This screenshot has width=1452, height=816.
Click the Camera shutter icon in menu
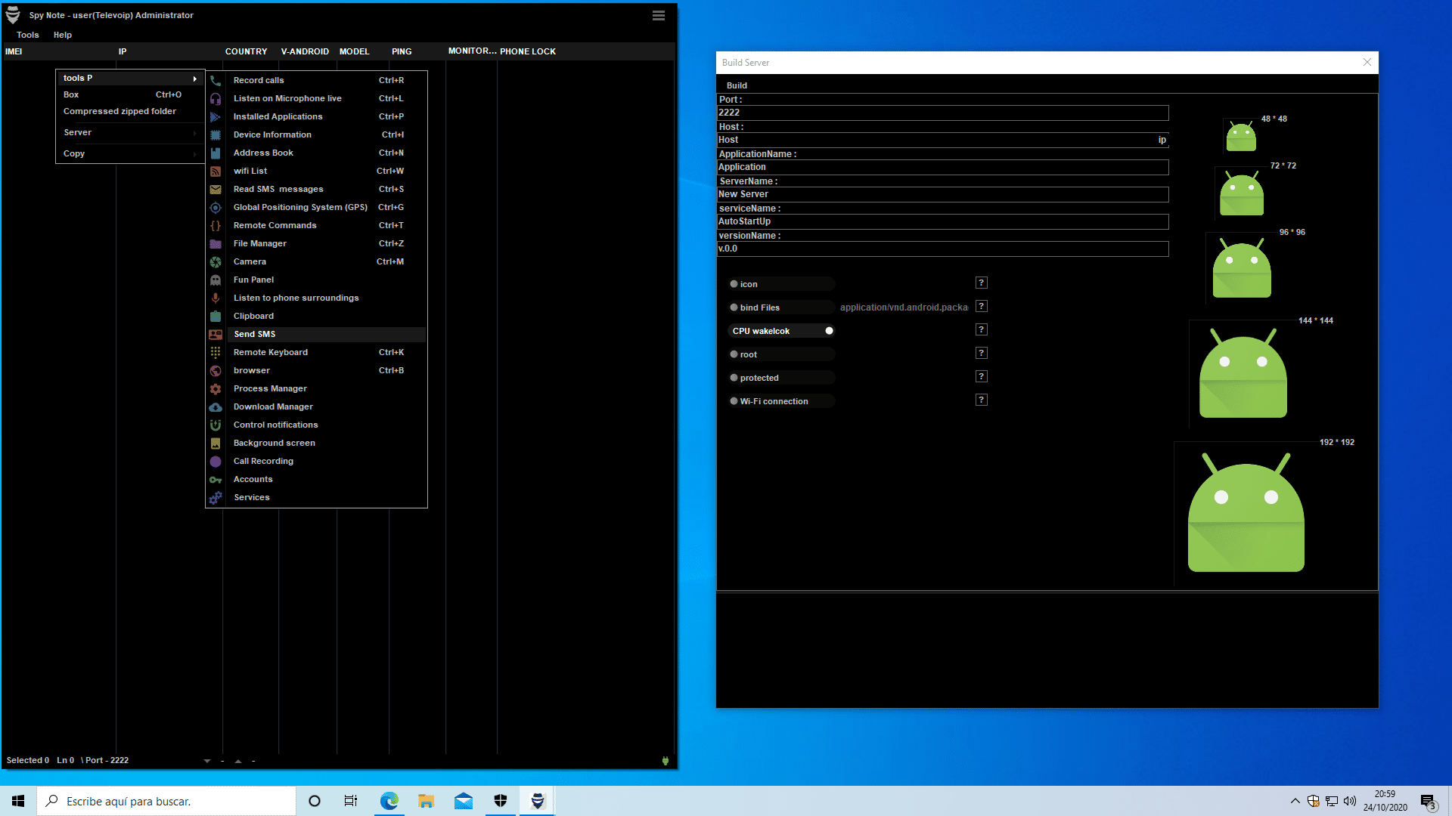click(x=216, y=262)
